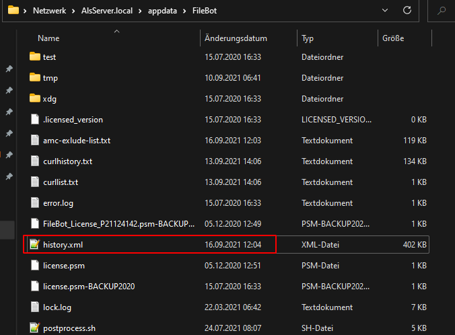Click LICENSED_VERSIO... type cell
455x335 pixels.
[337, 120]
